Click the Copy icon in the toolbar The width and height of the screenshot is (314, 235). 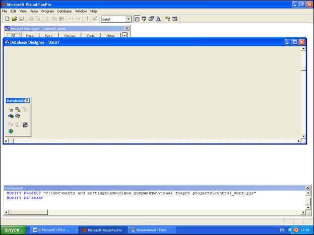[x=54, y=19]
